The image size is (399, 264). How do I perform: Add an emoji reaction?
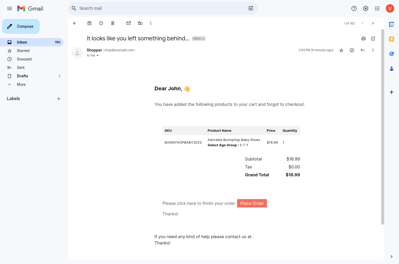[352, 50]
